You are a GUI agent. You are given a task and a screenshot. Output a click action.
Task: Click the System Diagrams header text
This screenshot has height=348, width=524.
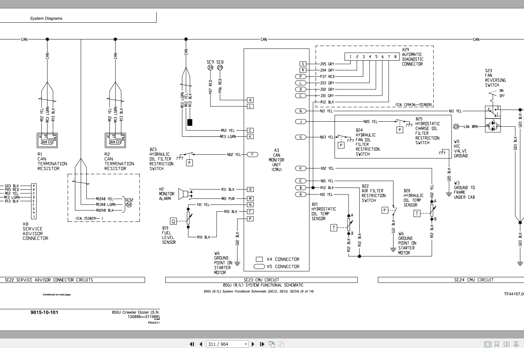tap(46, 18)
